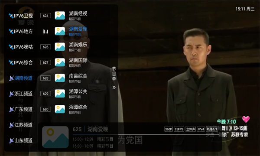Screen dimensions: 260x156
Task: Click the 湖南国际 channel logo thumbnail
Action: [60, 62]
